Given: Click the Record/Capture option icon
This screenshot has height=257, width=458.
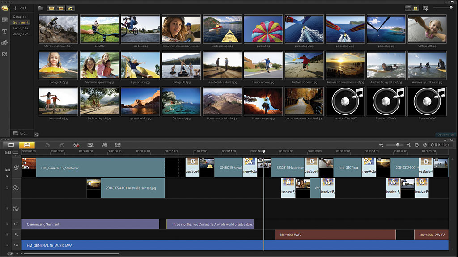Looking at the screenshot, I should click(x=76, y=145).
